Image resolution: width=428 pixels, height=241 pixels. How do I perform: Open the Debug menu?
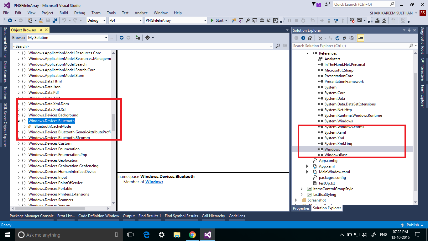click(80, 13)
